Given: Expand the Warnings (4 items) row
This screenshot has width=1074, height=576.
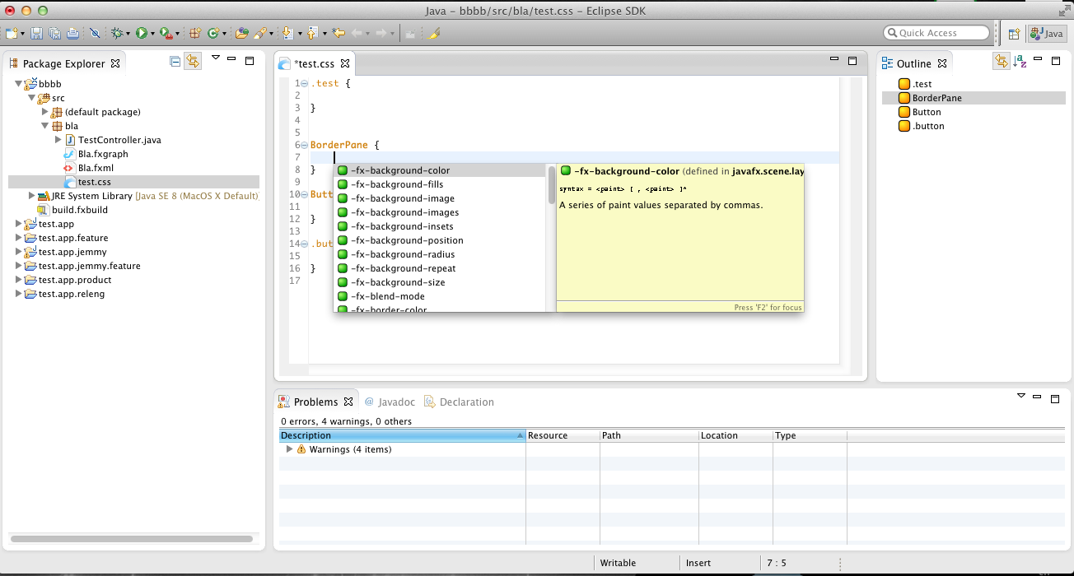Looking at the screenshot, I should [x=289, y=449].
